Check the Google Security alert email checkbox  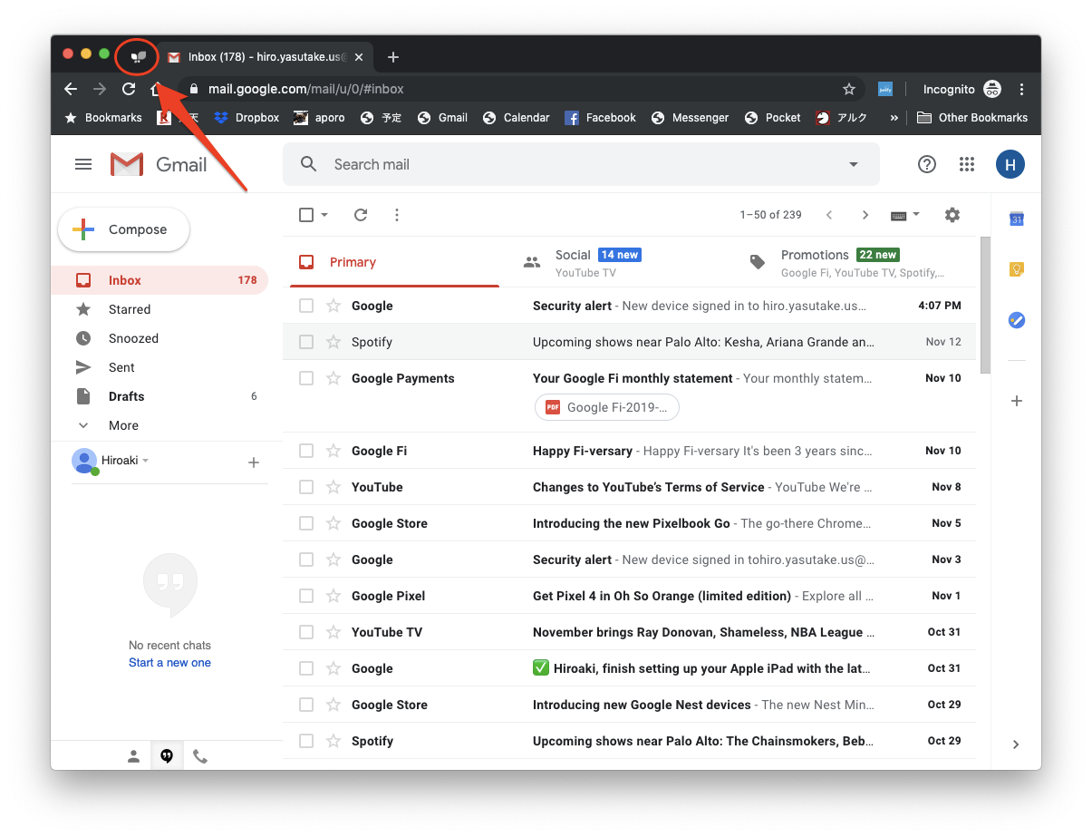pos(306,306)
